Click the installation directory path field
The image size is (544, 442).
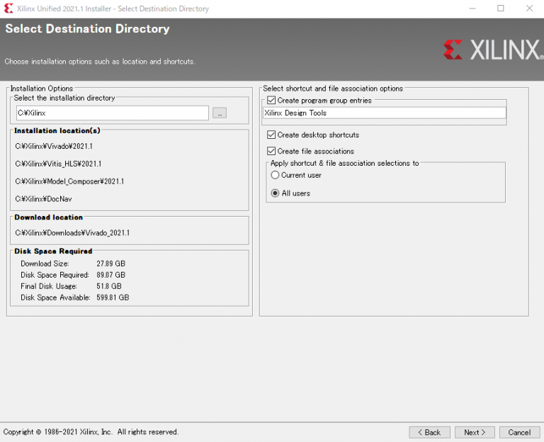[112, 113]
